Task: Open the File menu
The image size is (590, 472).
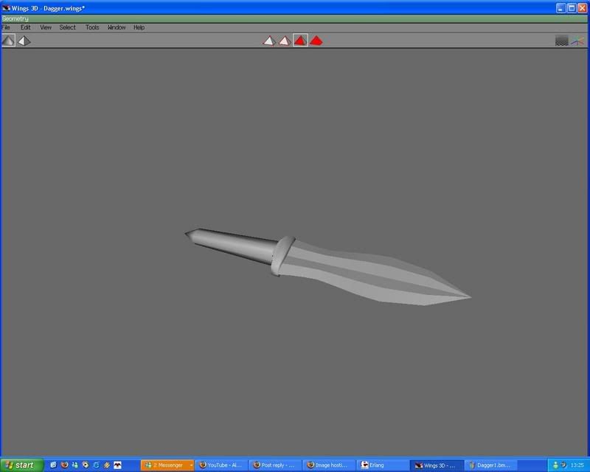Action: pyautogui.click(x=7, y=27)
